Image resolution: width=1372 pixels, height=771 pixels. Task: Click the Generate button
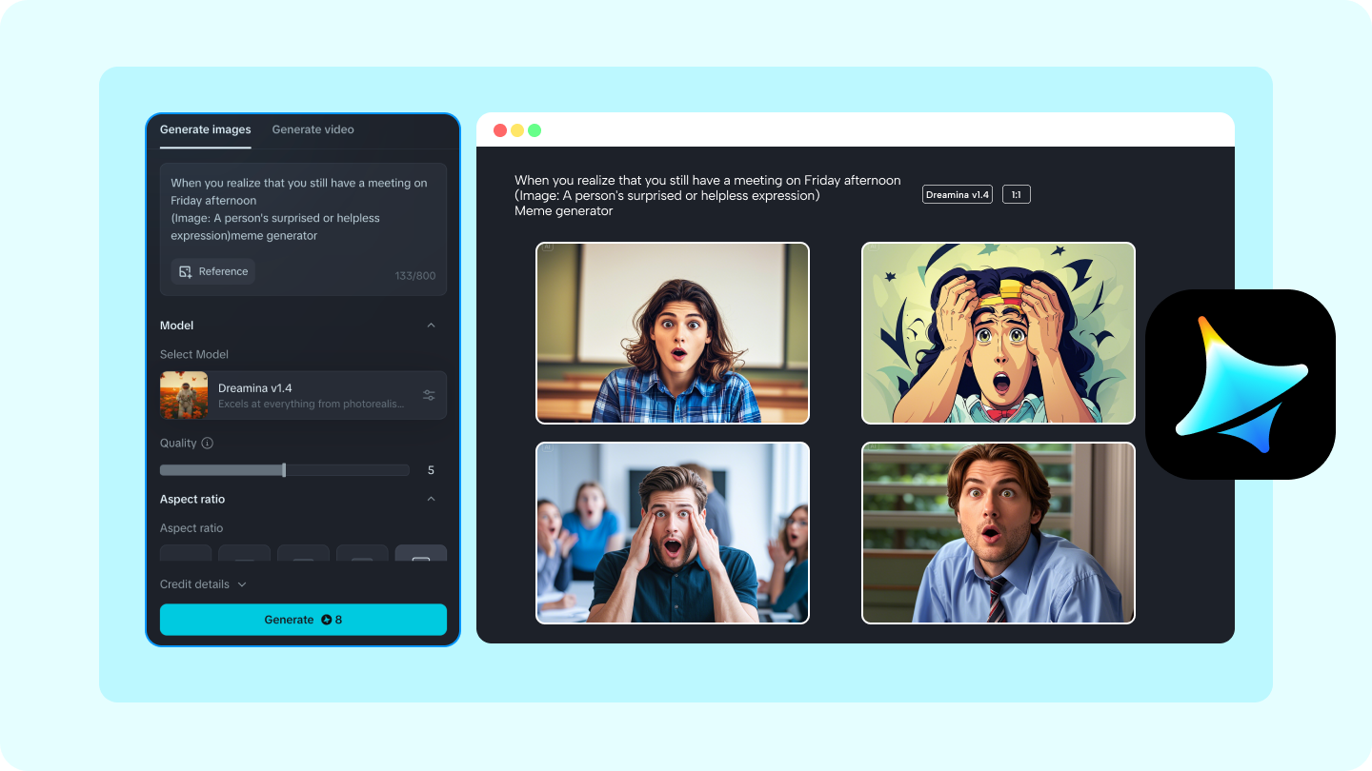(x=289, y=619)
